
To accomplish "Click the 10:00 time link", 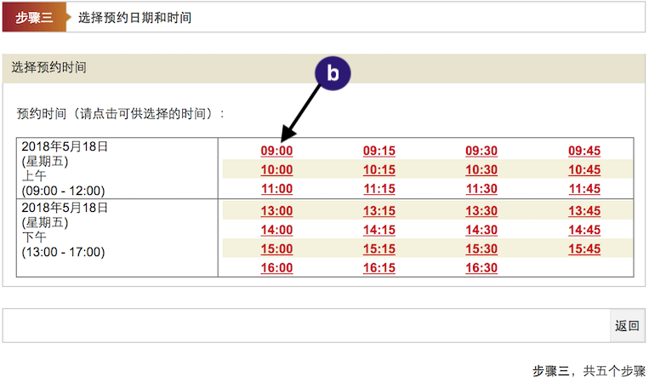I will [276, 169].
